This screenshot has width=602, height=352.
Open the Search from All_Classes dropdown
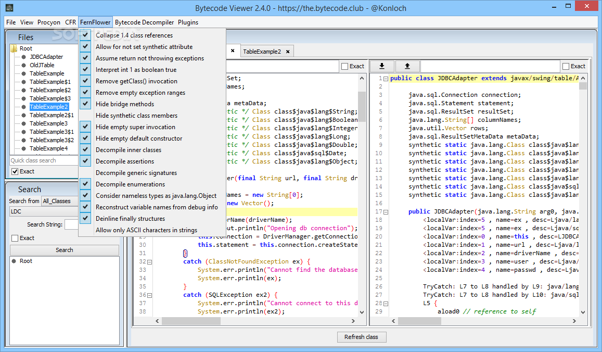click(x=60, y=201)
